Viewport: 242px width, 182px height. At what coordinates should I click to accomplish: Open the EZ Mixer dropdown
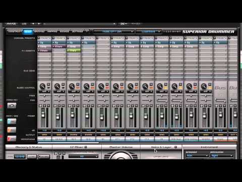(83, 156)
